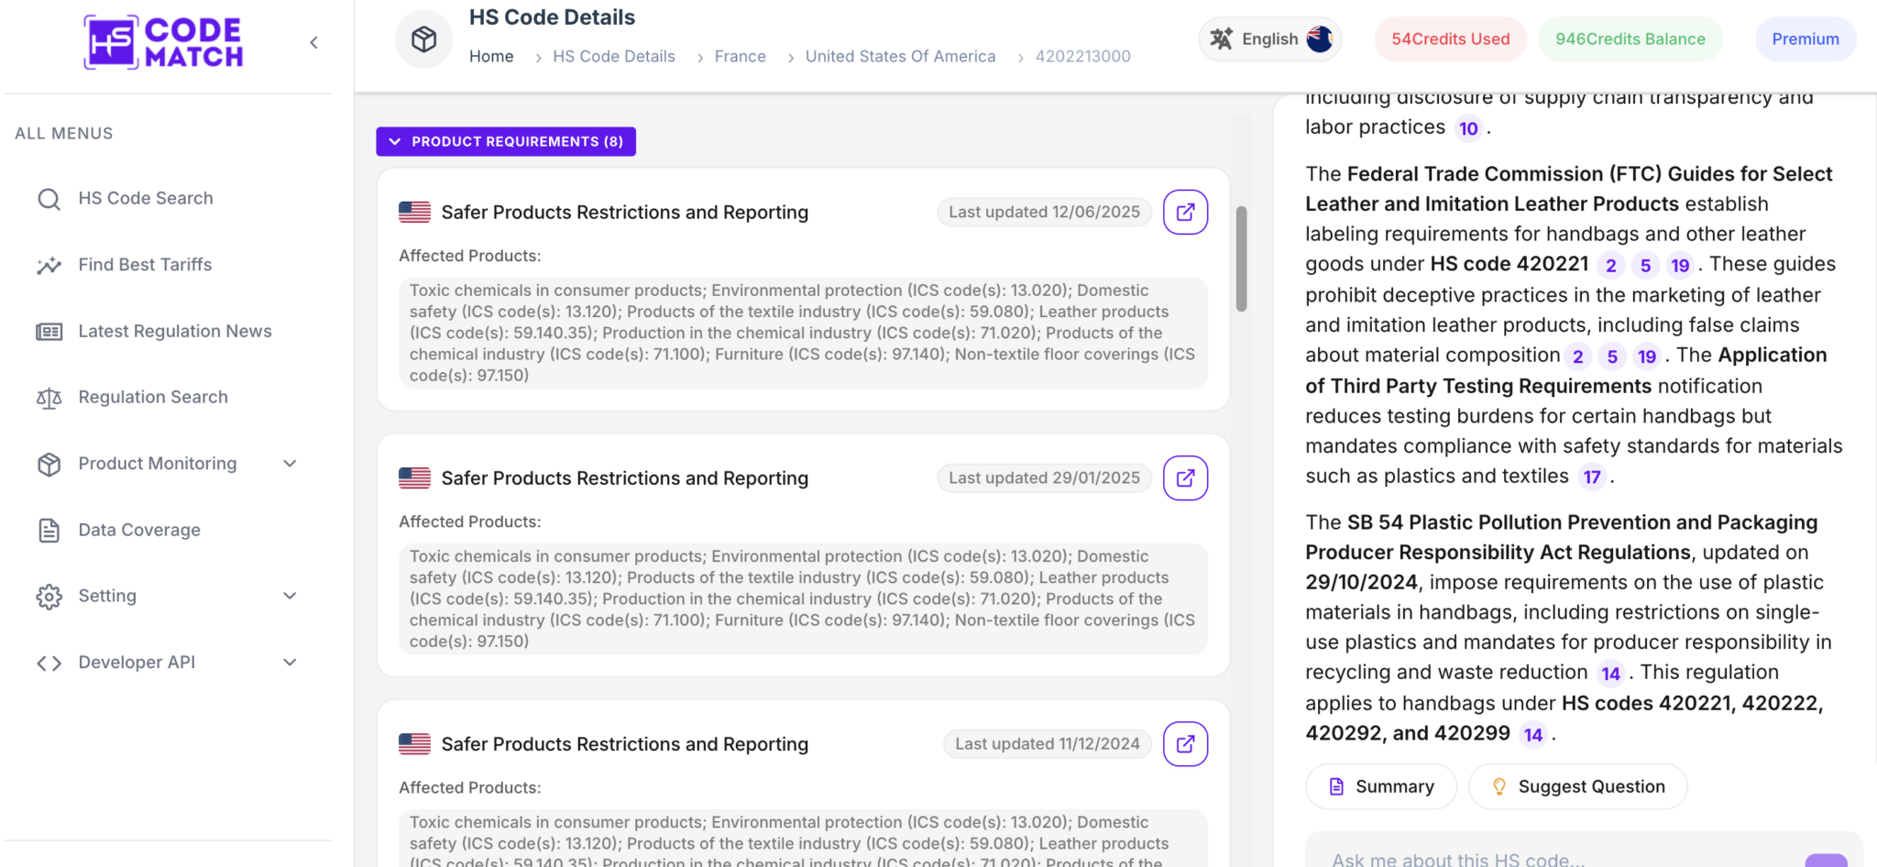
Task: Open the HS Code Details breadcrumb link
Action: click(614, 56)
